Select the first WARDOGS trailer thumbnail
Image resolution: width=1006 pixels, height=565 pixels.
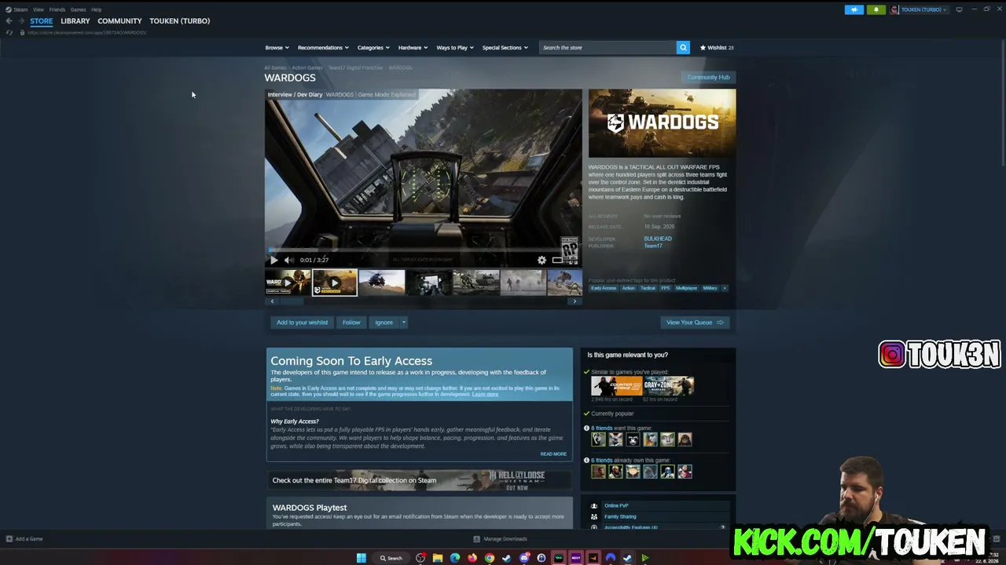point(288,282)
